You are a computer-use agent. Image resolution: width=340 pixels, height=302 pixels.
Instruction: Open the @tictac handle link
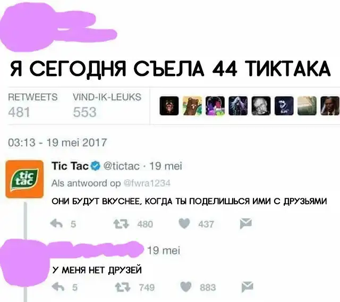point(122,166)
